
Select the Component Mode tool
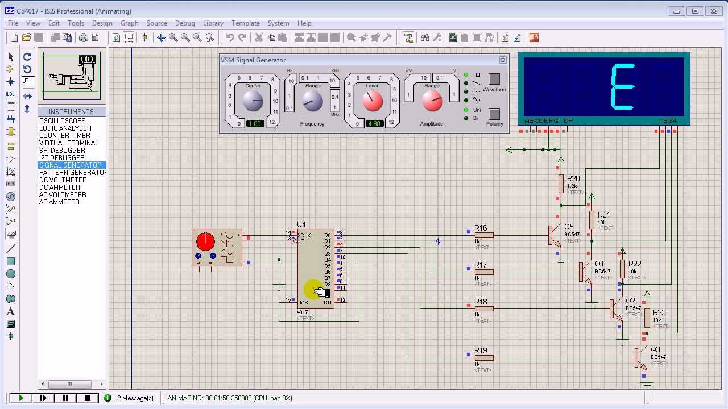point(11,69)
